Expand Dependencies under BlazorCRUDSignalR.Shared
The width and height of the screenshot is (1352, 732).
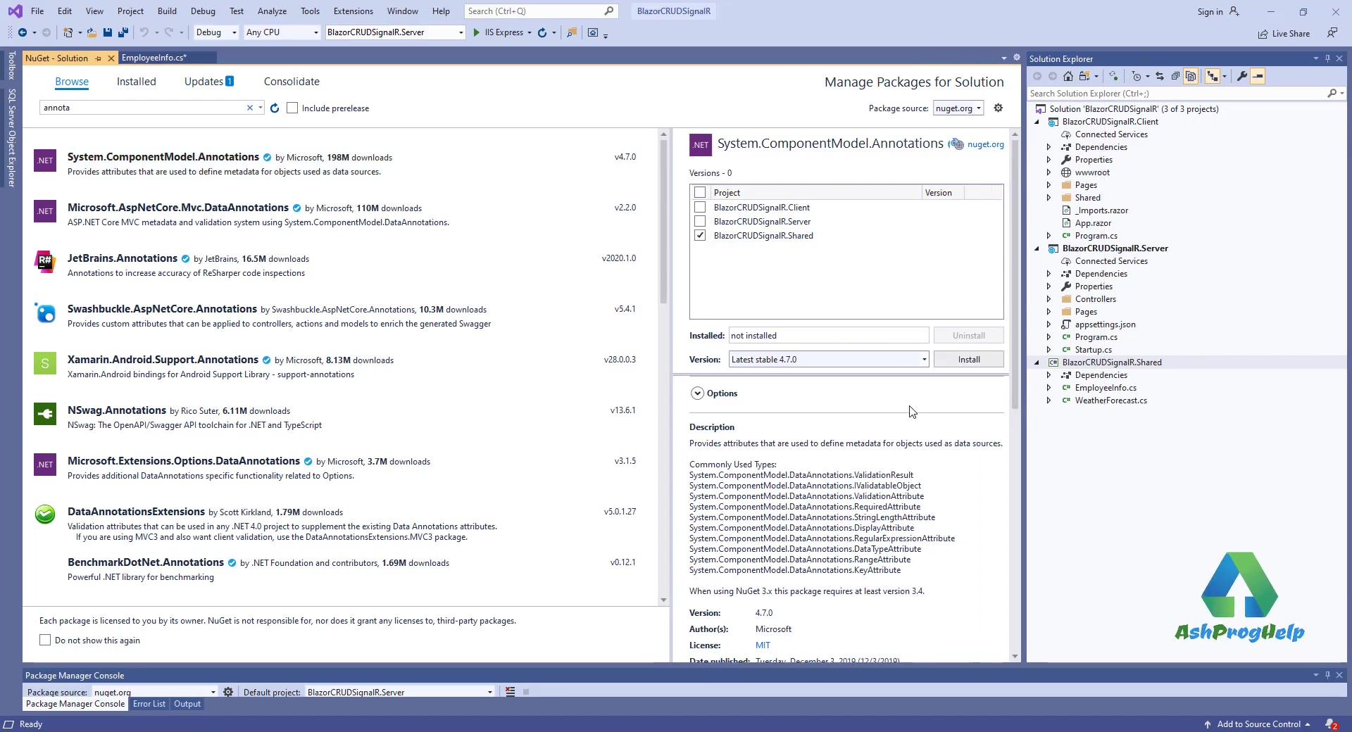(1049, 375)
